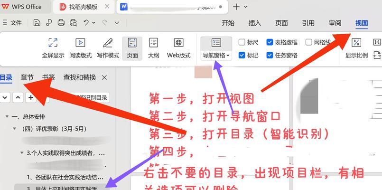Select heading 一、总体安排 in outline
The width and height of the screenshot is (382, 190).
(28, 116)
